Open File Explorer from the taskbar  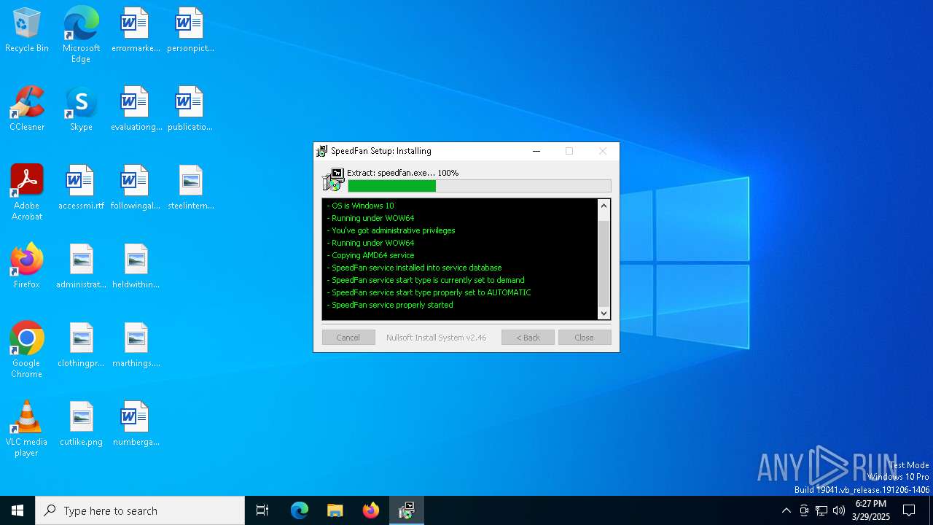coord(335,510)
